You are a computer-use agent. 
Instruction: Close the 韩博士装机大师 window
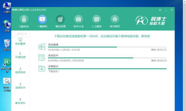pos(172,10)
